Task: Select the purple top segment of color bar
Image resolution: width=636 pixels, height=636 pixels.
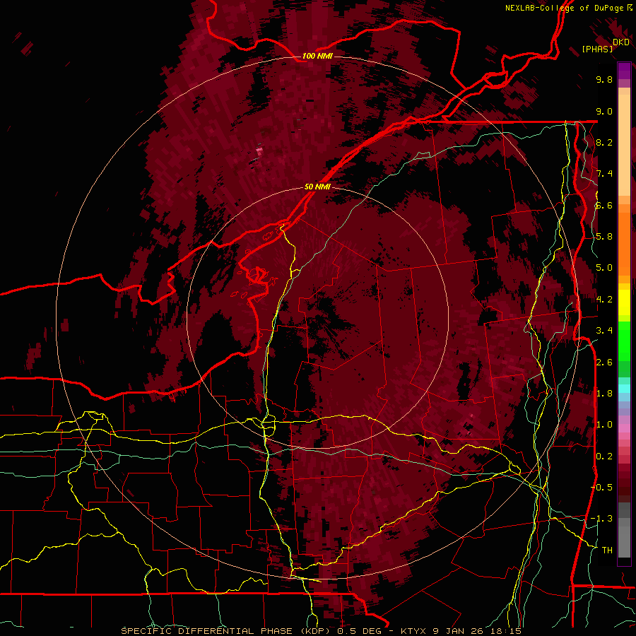Action: (x=624, y=71)
